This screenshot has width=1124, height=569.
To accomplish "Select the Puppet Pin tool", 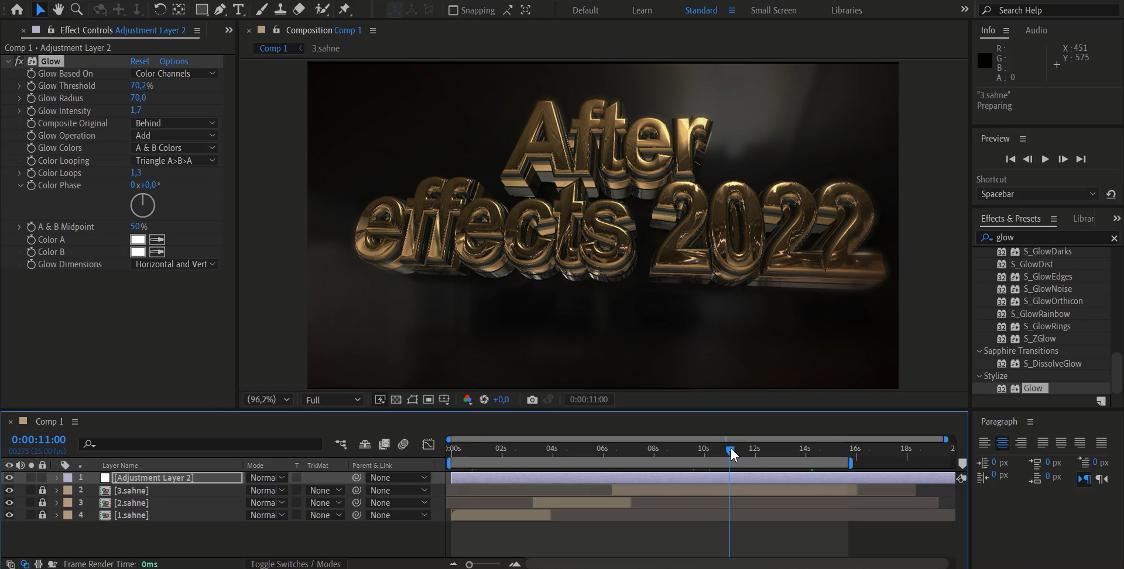I will [x=344, y=9].
